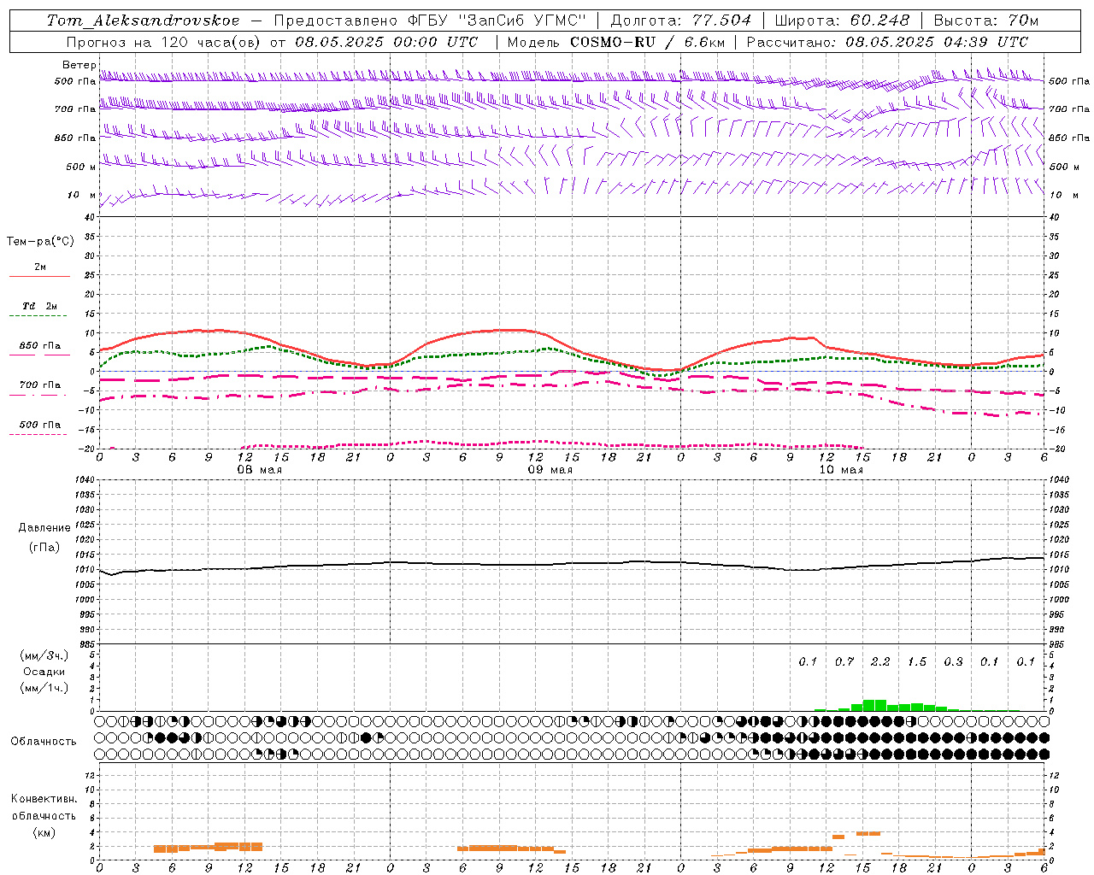Click the 0.3 precipitation amount value
The image size is (1094, 875).
tap(953, 661)
